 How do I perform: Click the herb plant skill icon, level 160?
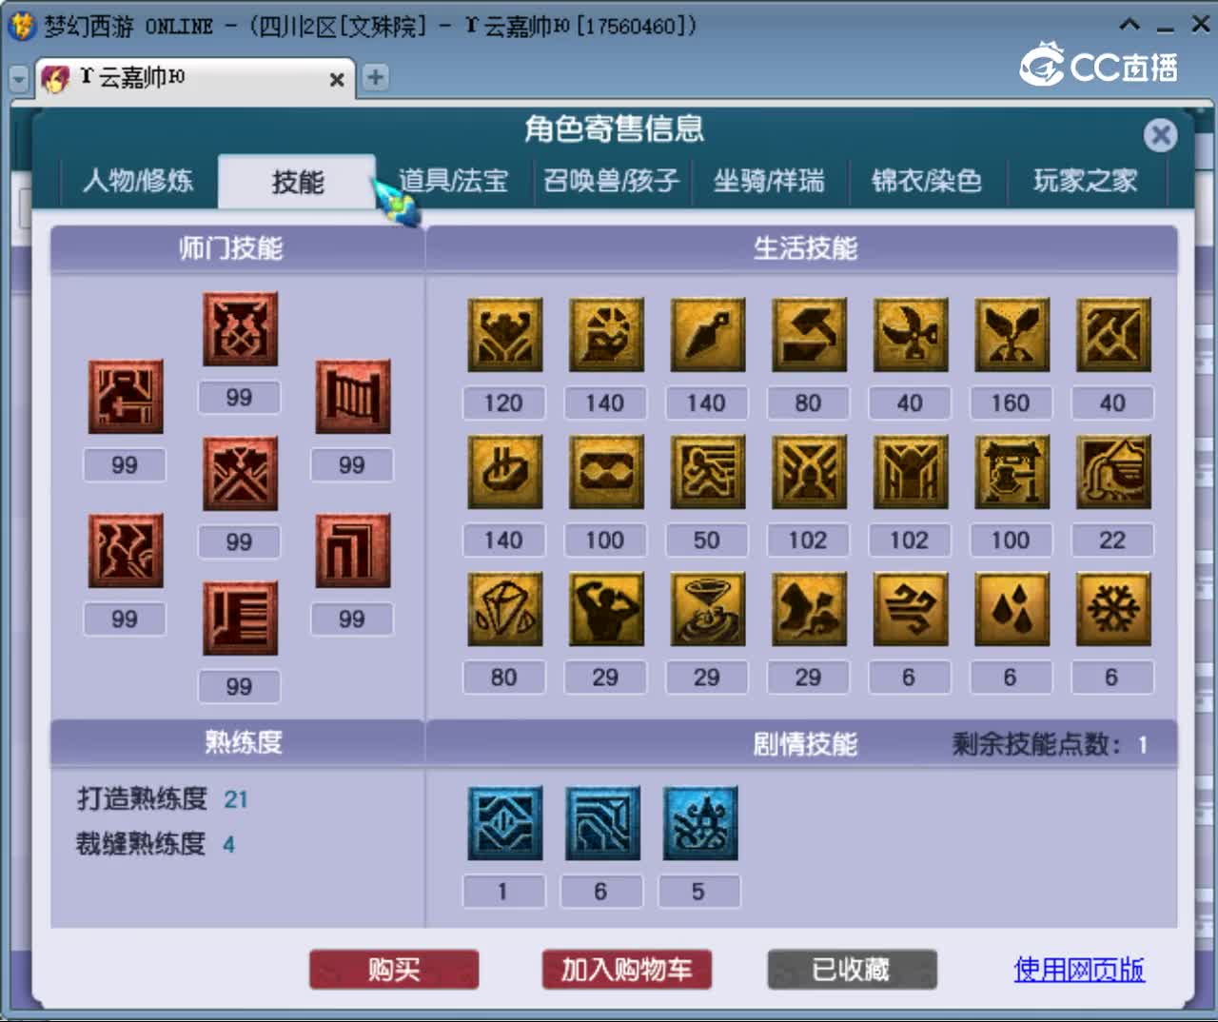[1012, 334]
